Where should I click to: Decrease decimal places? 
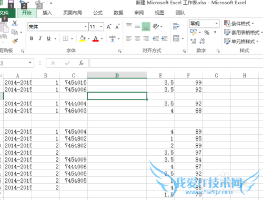tap(202, 41)
